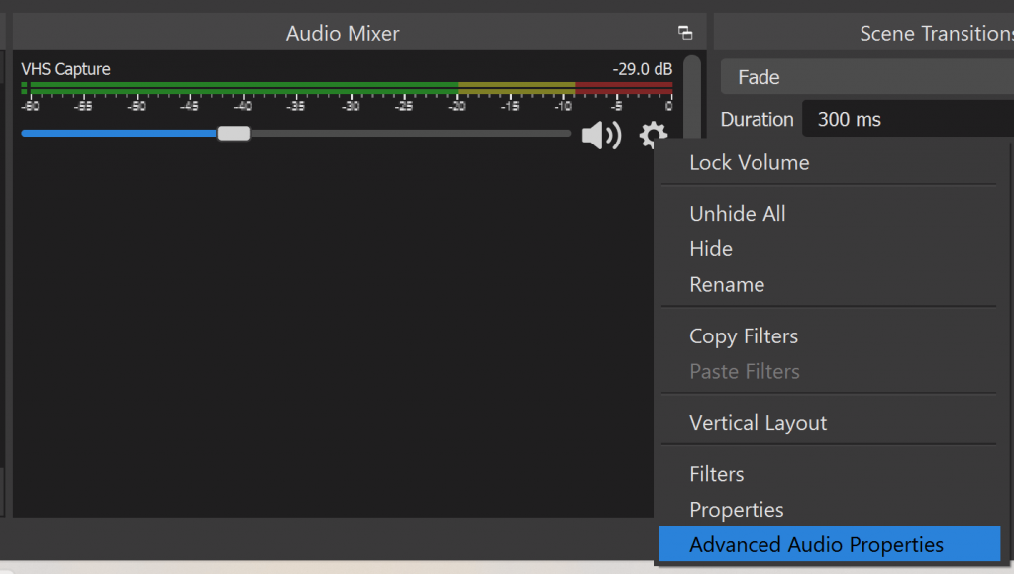Toggle Lock Volume in the context menu

tap(749, 163)
